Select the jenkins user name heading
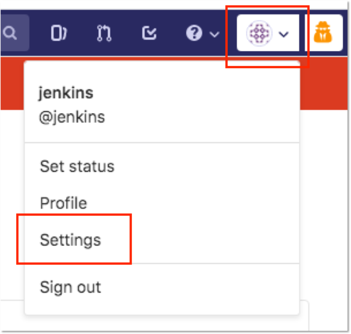Viewport: 351px width, 334px height. pyautogui.click(x=66, y=93)
